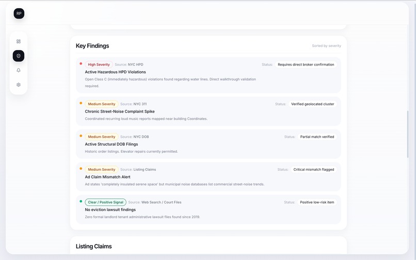Select the shield check icon in sidebar

[18, 56]
